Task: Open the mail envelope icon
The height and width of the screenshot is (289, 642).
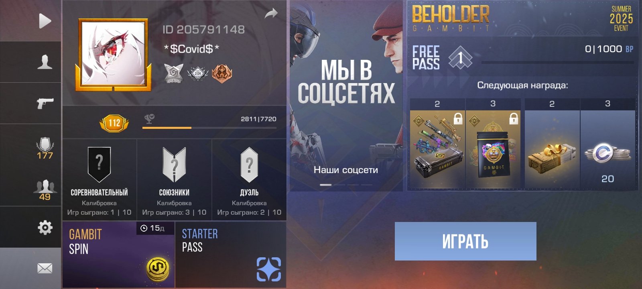Action: click(x=45, y=268)
